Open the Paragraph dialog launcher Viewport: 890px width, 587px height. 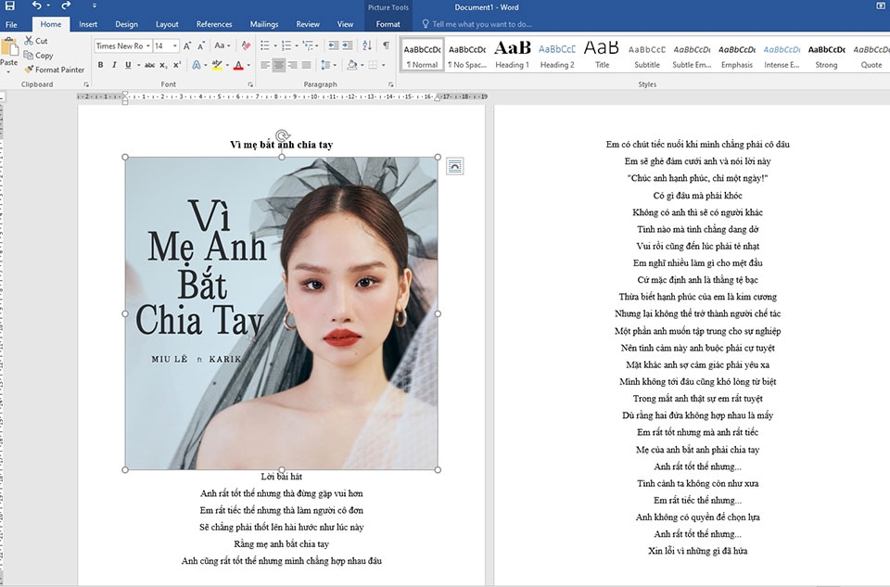point(390,84)
